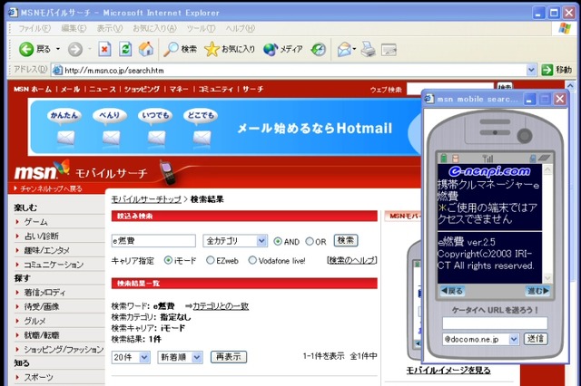Click the mobile phone image beside モバイルサーチ
The height and width of the screenshot is (386, 581).
[x=168, y=172]
